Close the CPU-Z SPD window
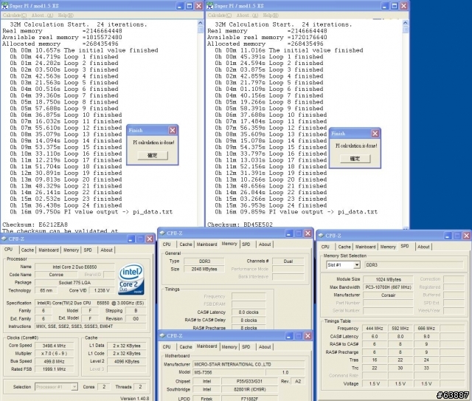The width and height of the screenshot is (472, 401). (x=467, y=236)
